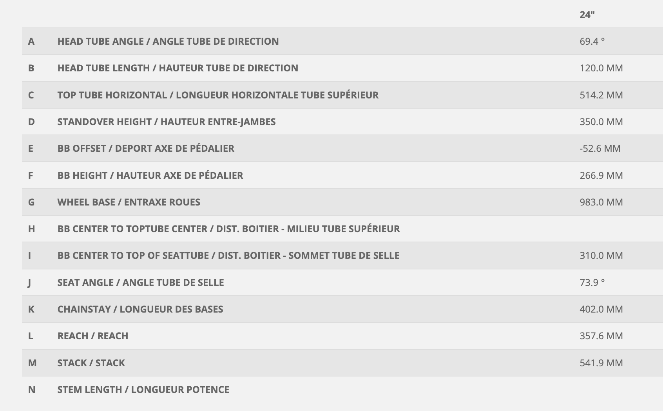Click the 24" column header
This screenshot has width=663, height=411.
(x=587, y=15)
